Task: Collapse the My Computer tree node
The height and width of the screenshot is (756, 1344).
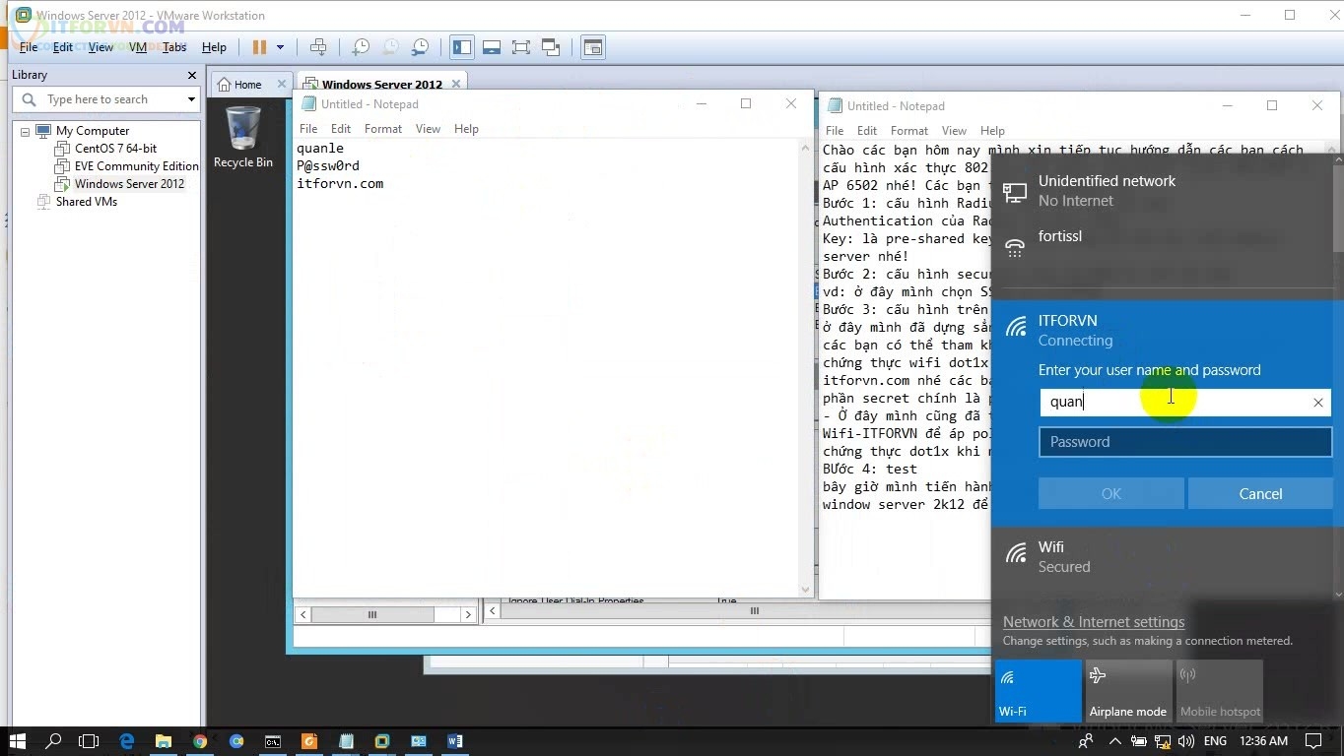Action: tap(25, 131)
